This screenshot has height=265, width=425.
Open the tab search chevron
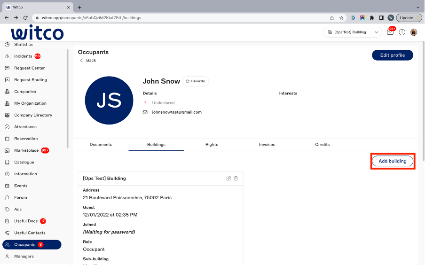point(418,8)
